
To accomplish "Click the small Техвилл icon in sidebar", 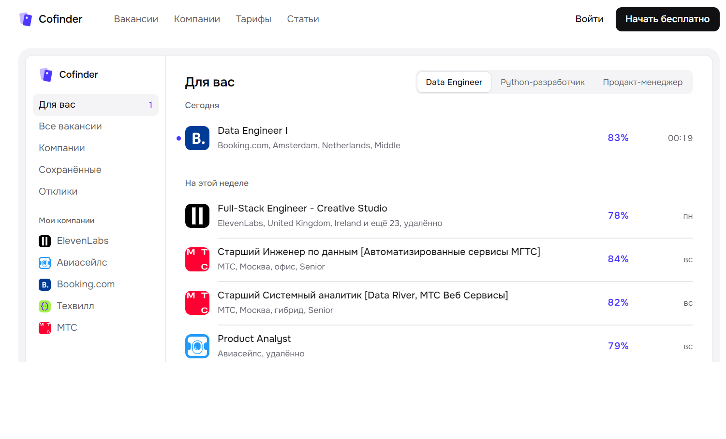I will [44, 306].
